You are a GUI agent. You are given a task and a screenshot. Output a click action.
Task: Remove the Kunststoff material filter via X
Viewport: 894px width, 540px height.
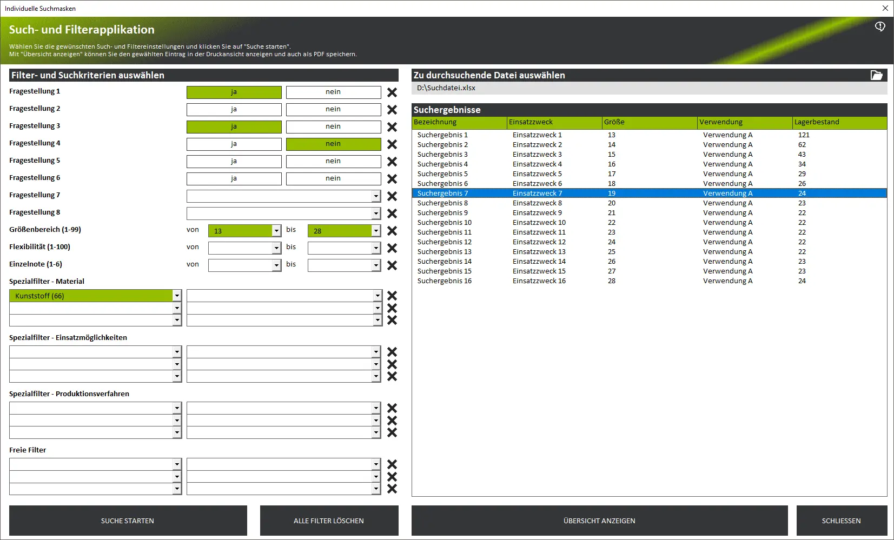[x=392, y=296]
